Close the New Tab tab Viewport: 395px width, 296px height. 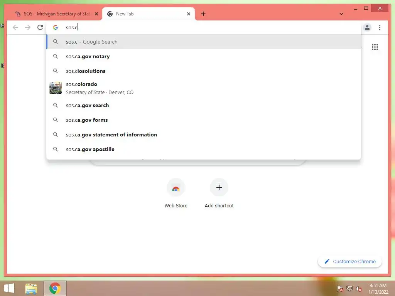pos(188,14)
